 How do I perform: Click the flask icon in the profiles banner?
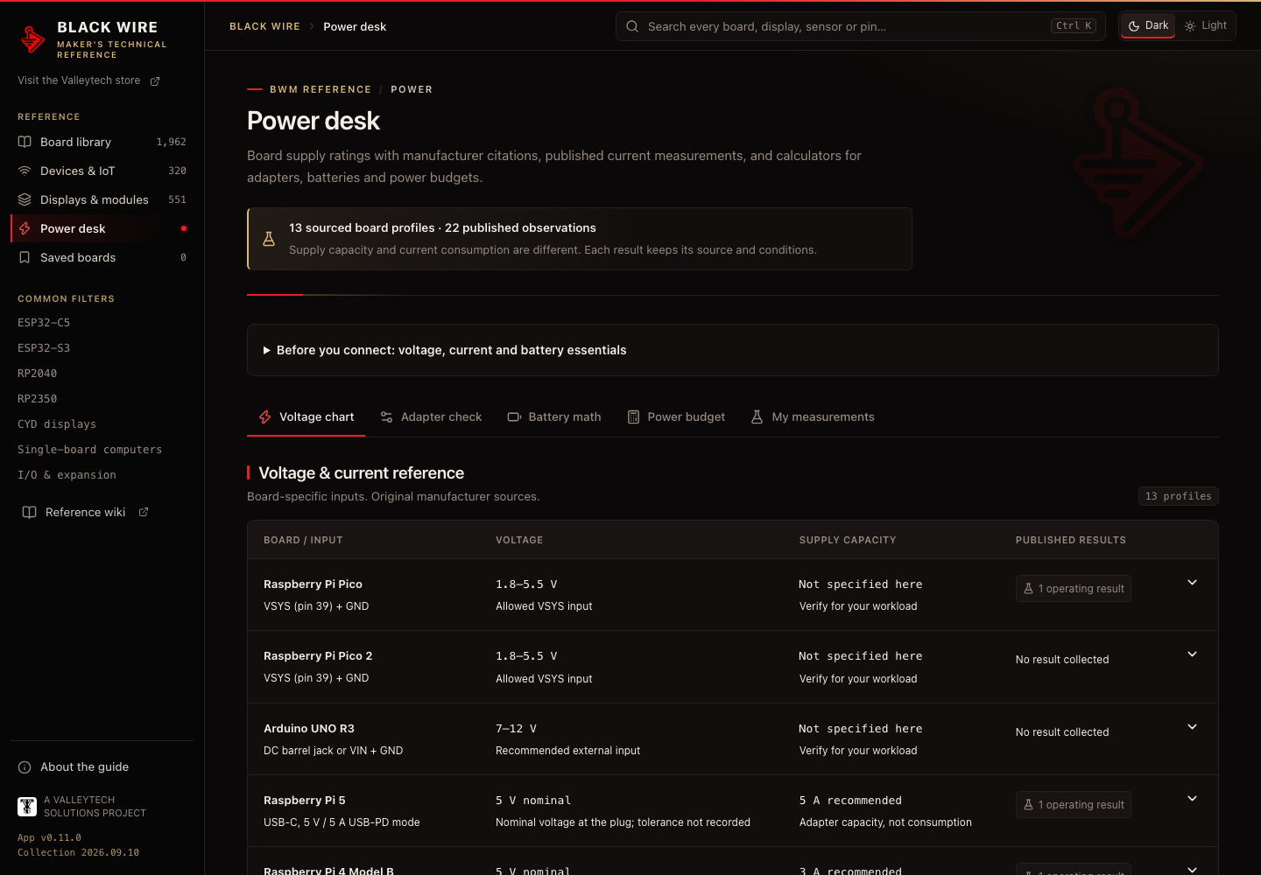269,239
